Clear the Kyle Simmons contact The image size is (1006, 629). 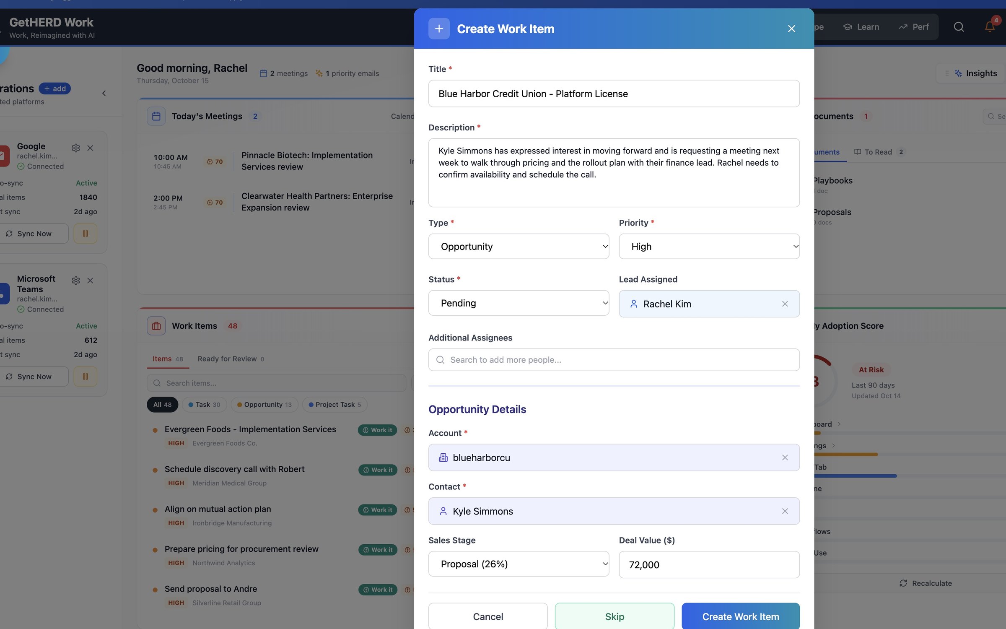point(785,511)
